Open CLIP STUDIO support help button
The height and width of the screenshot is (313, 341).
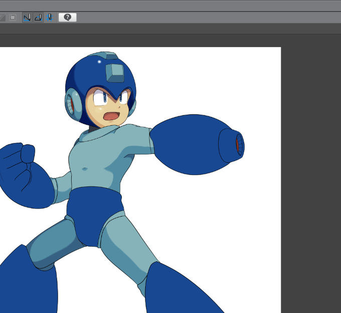point(67,18)
